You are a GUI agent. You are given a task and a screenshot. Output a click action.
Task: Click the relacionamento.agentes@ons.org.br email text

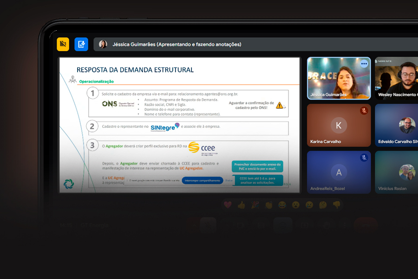[x=208, y=94]
